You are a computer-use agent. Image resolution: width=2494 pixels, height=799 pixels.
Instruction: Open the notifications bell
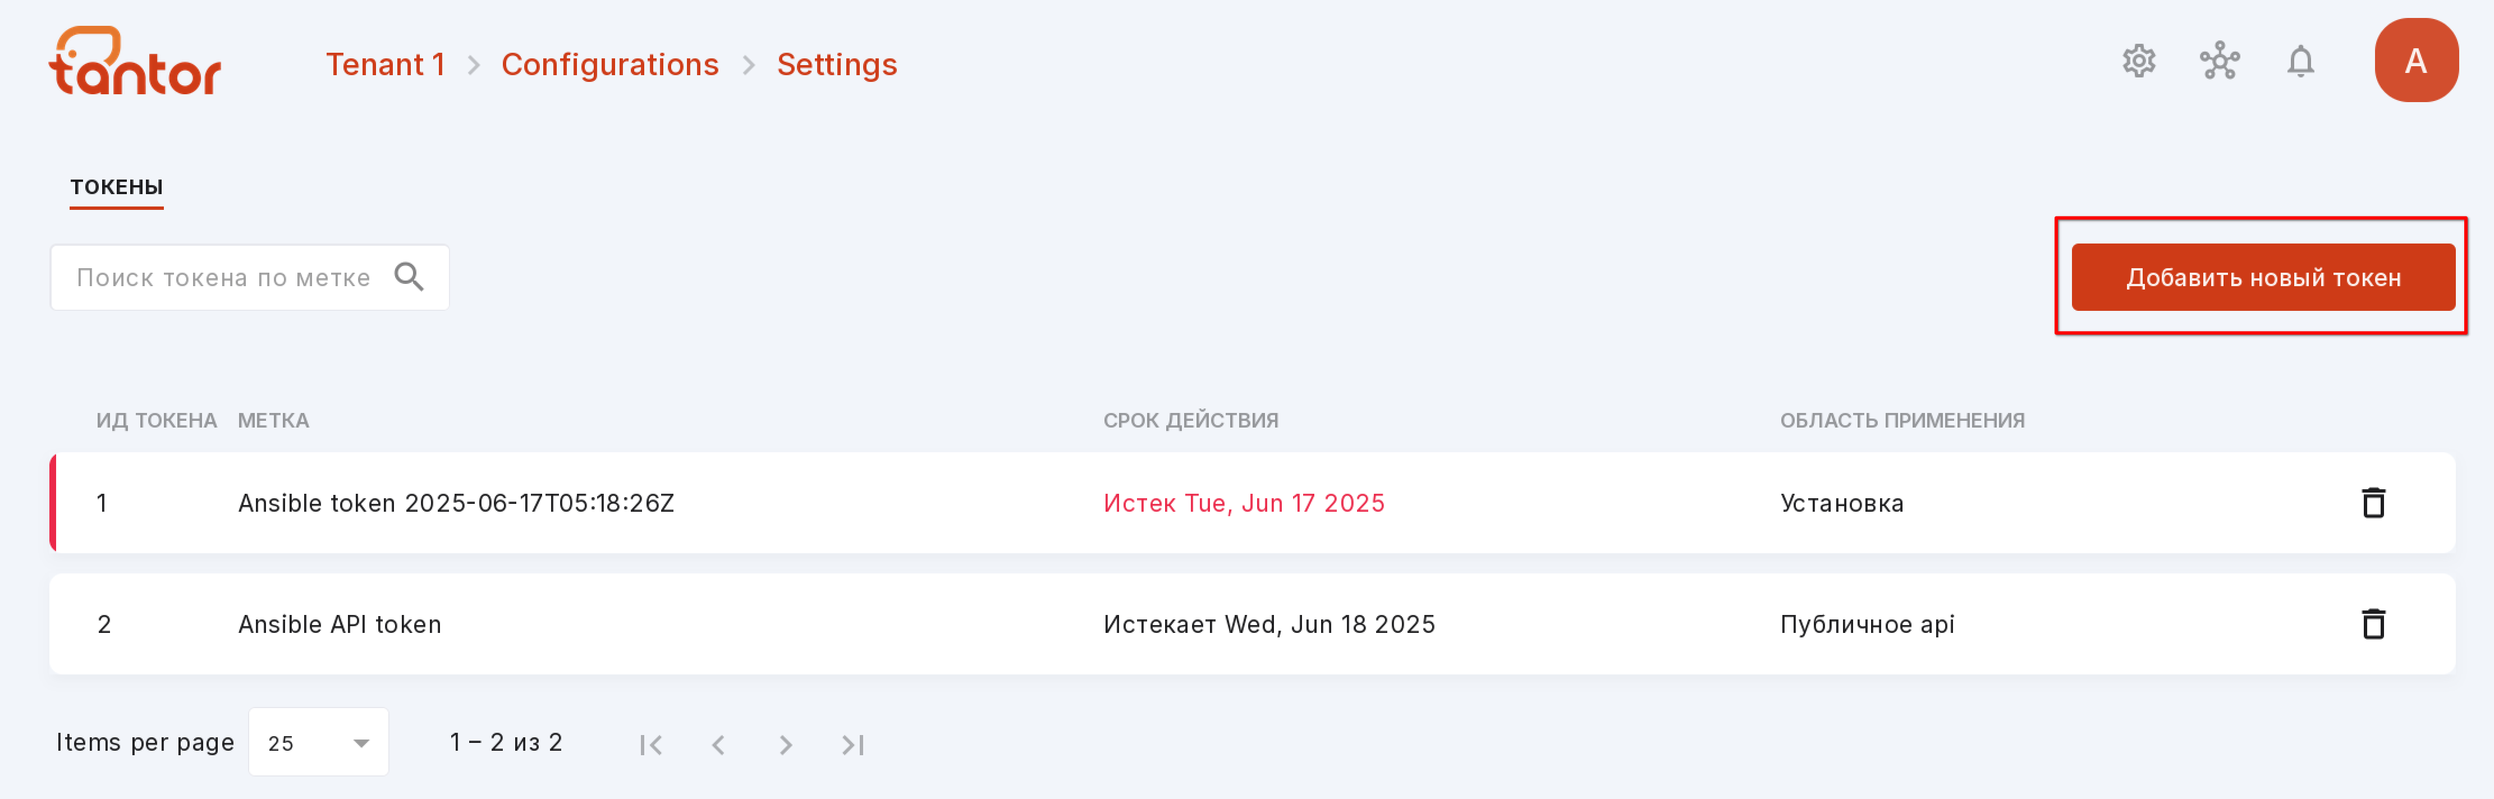[x=2300, y=61]
